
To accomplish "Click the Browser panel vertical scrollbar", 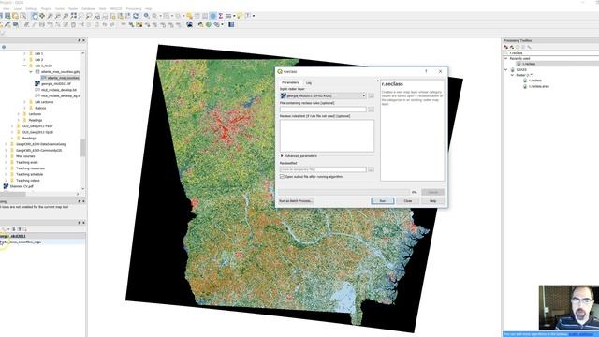I will pos(83,147).
